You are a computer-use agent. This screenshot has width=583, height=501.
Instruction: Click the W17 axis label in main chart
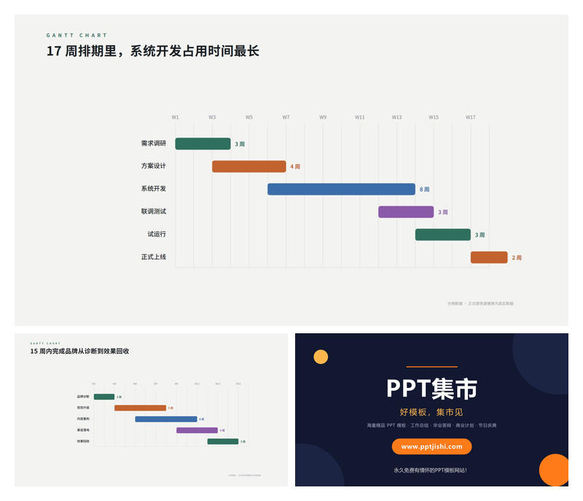click(470, 117)
